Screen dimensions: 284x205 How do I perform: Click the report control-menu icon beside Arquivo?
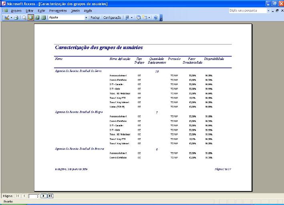pos(6,11)
